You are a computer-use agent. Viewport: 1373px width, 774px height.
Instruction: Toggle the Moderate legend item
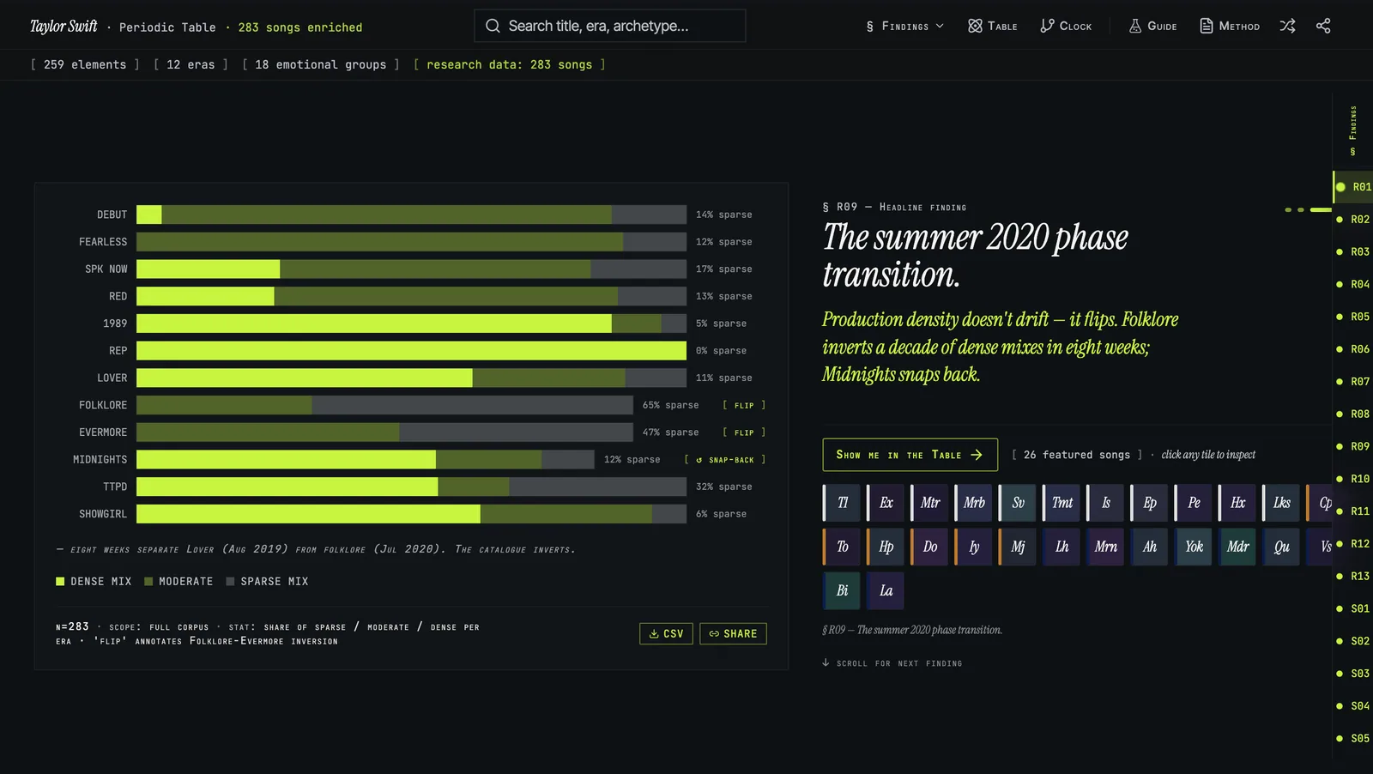click(x=178, y=581)
